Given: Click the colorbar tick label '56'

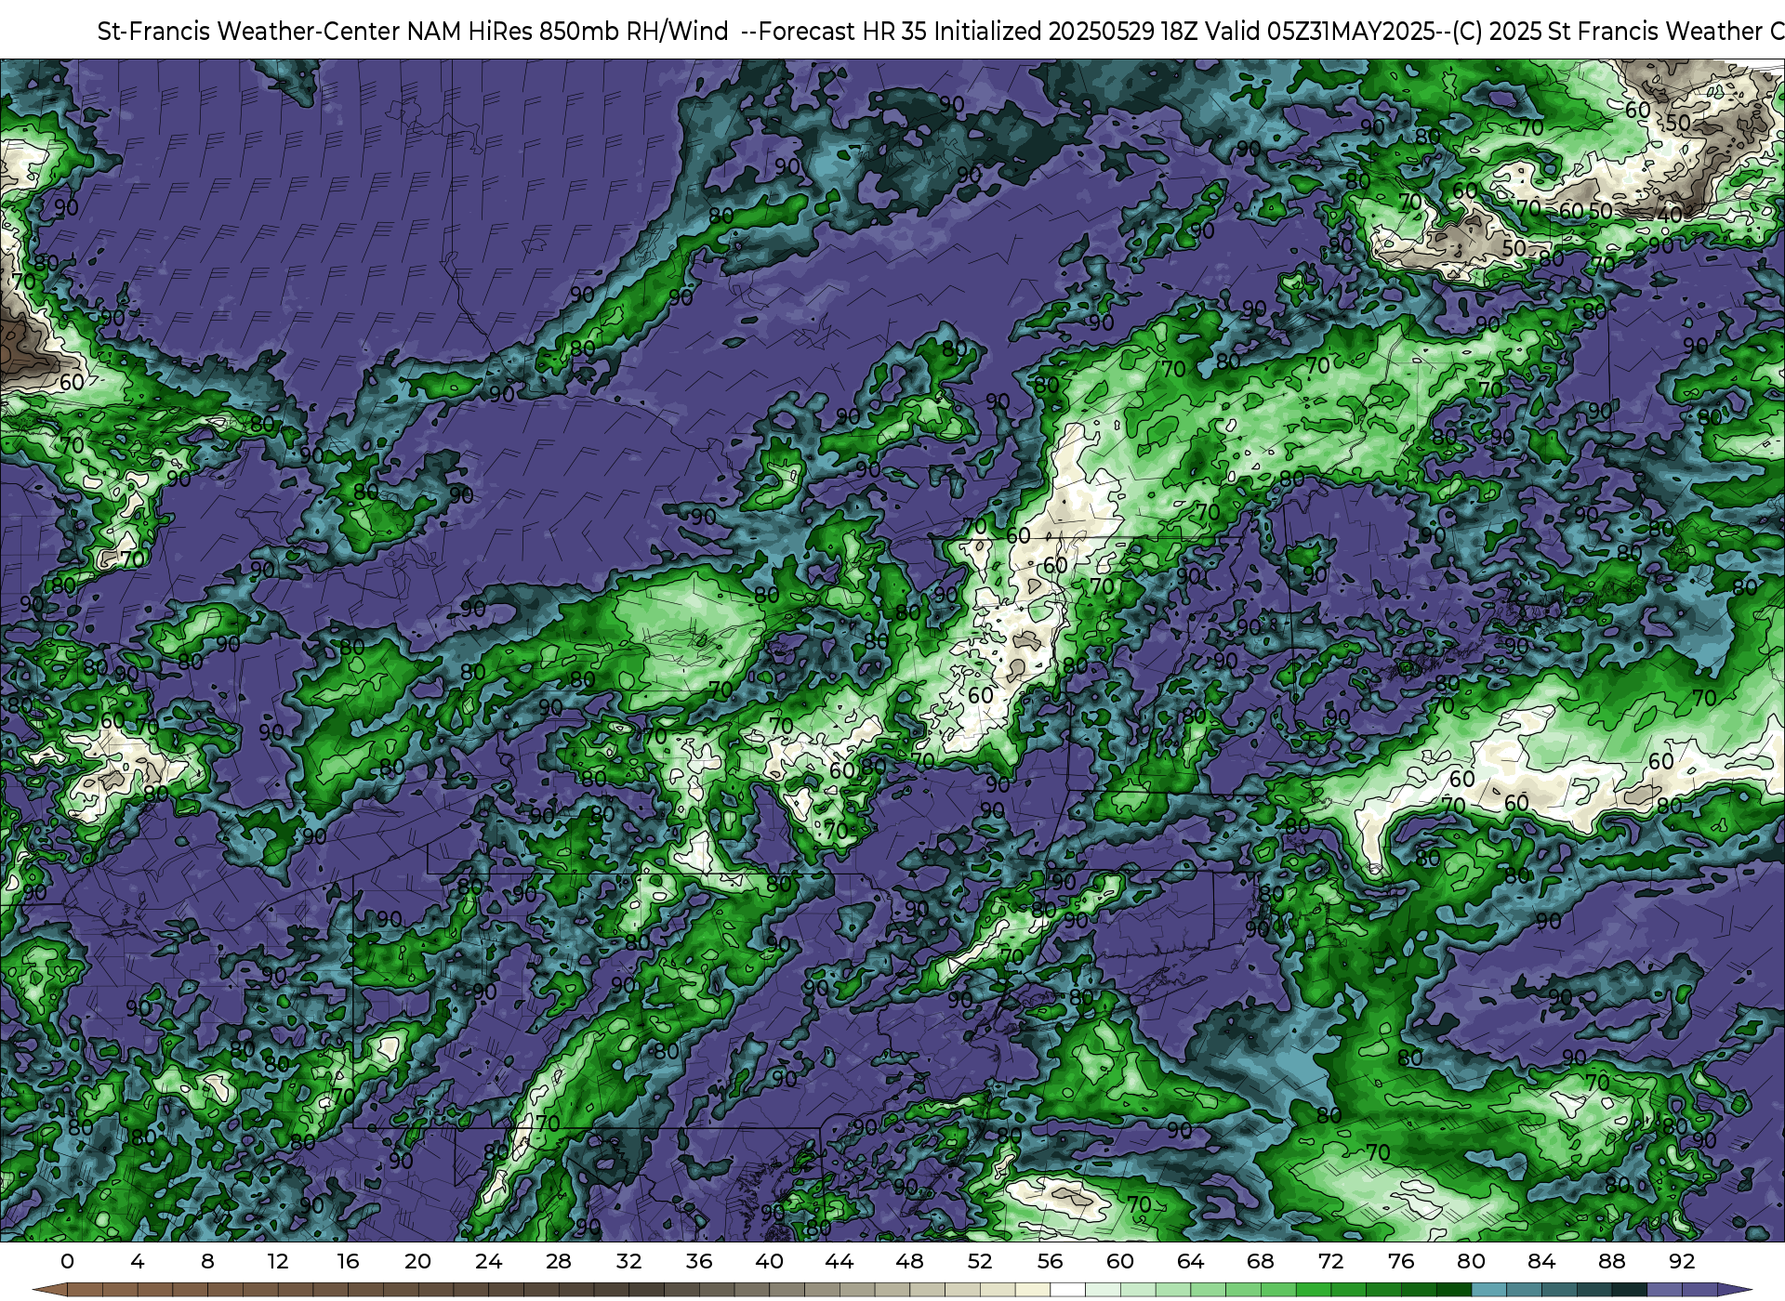Looking at the screenshot, I should (x=1050, y=1262).
